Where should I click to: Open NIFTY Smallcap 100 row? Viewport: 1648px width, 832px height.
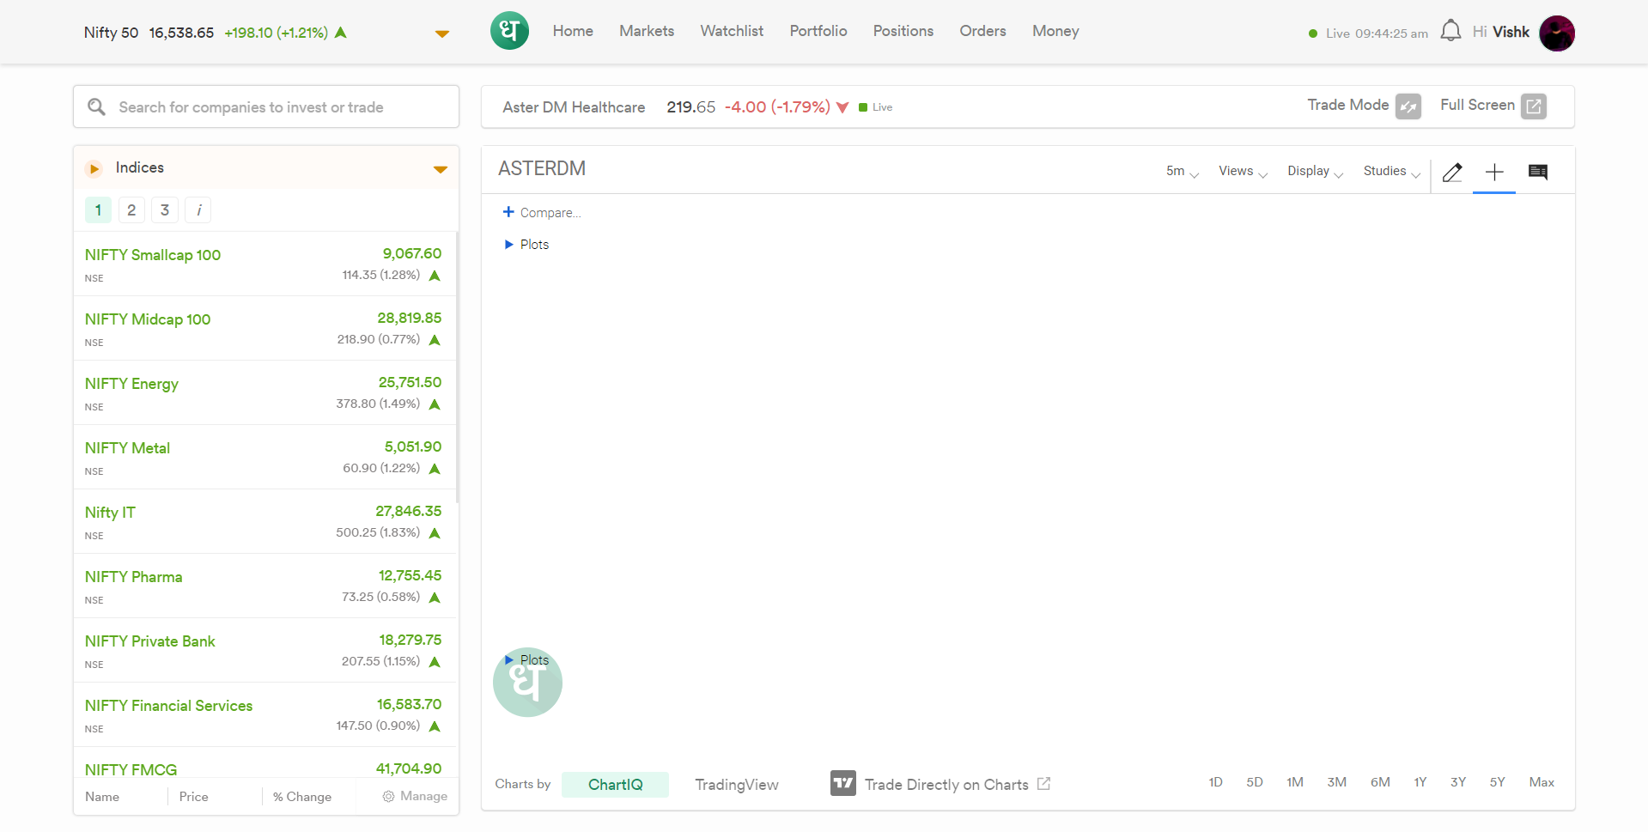(265, 264)
